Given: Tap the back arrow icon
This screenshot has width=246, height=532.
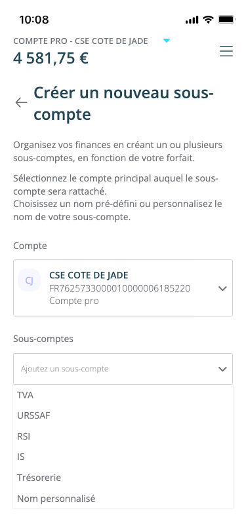Looking at the screenshot, I should coord(21,102).
